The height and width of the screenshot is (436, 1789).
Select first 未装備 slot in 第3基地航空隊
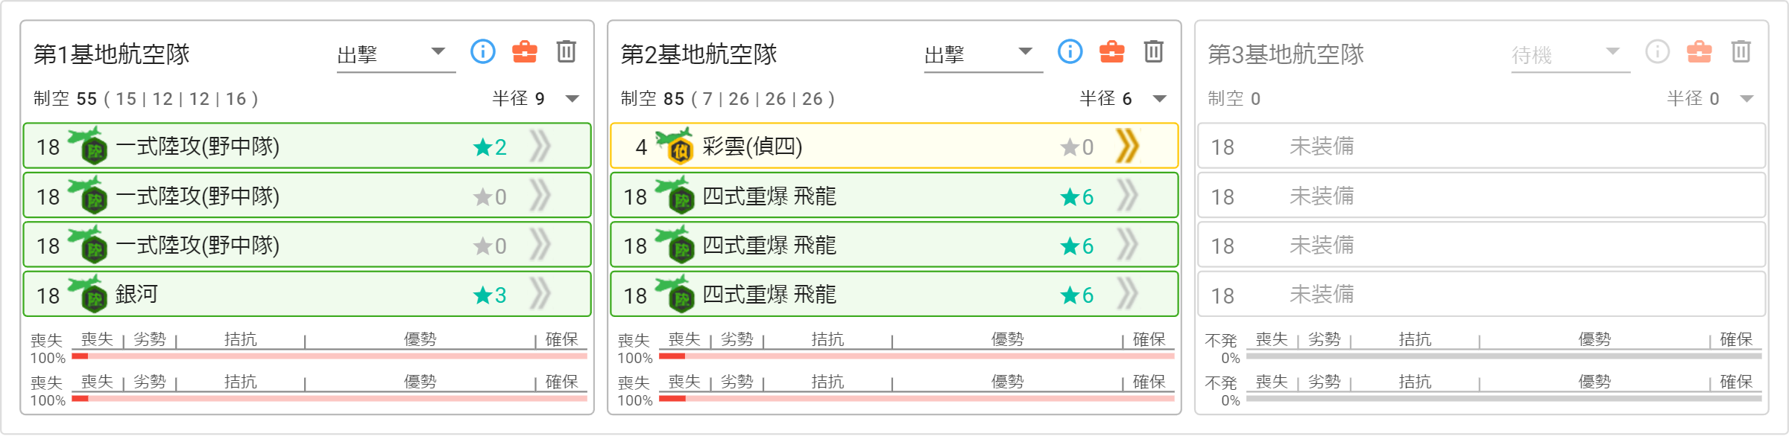point(1481,146)
